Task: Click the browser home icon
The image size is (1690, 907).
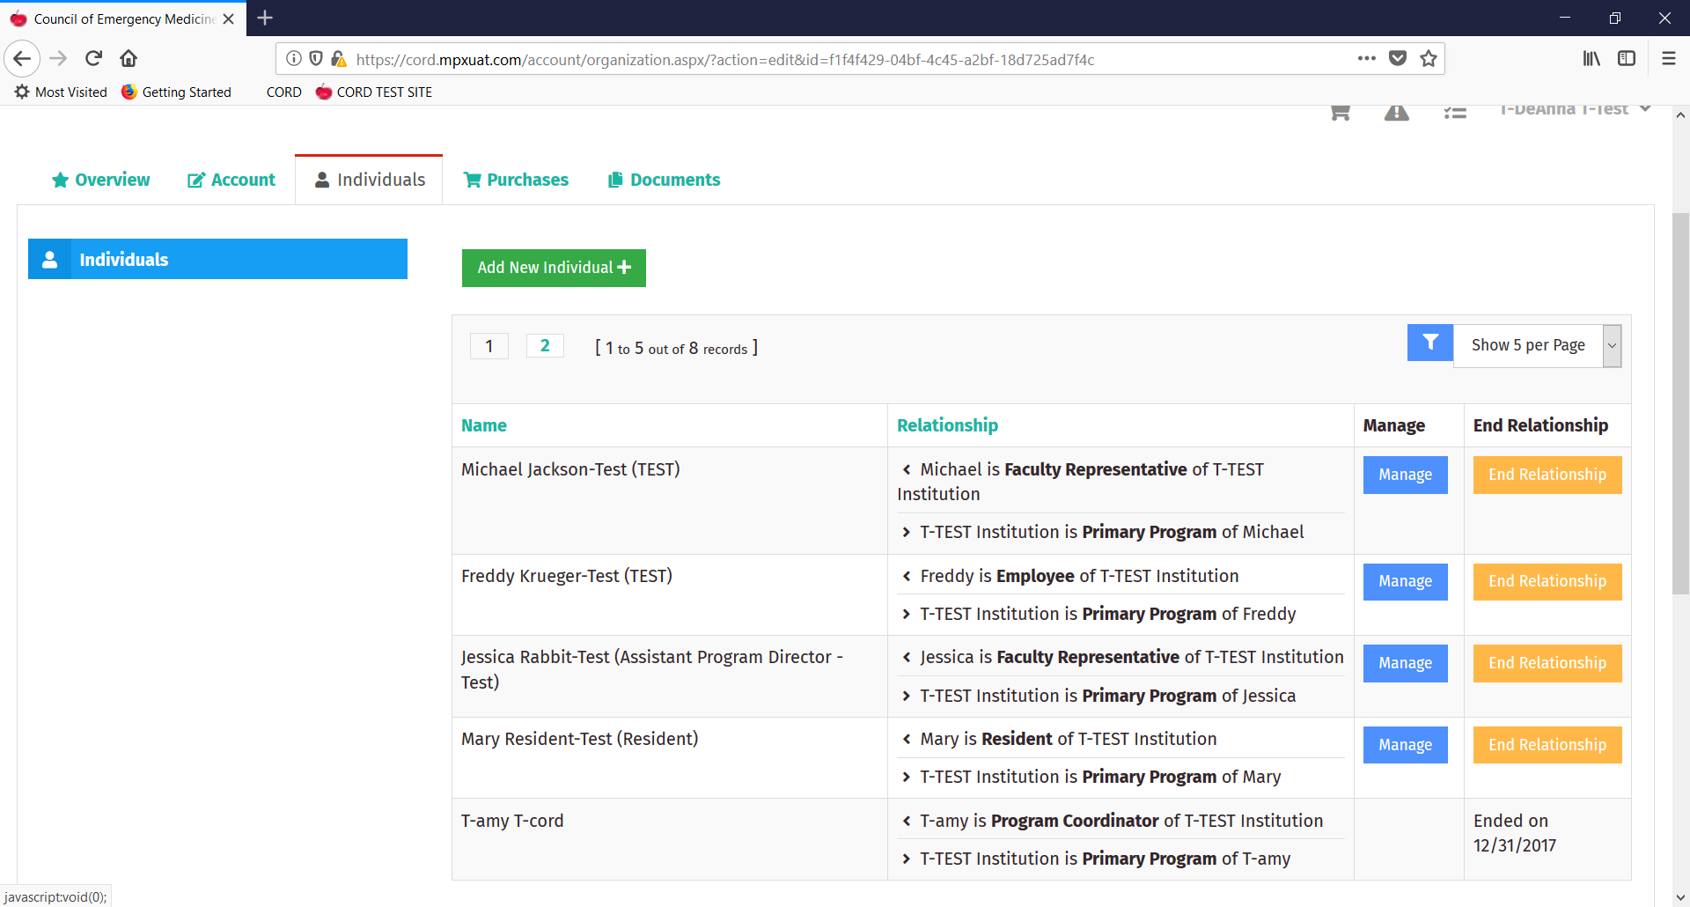Action: click(129, 59)
